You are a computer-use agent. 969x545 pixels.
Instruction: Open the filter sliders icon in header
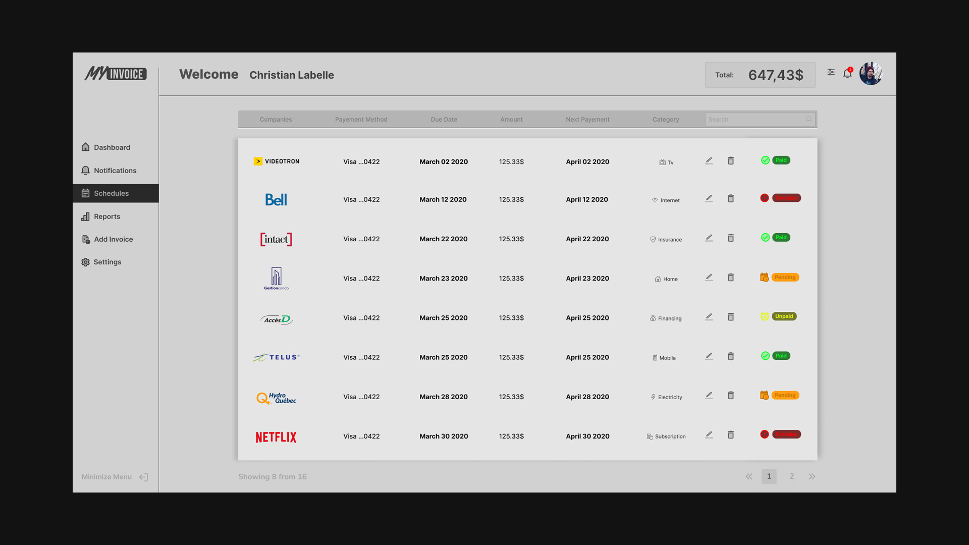831,72
